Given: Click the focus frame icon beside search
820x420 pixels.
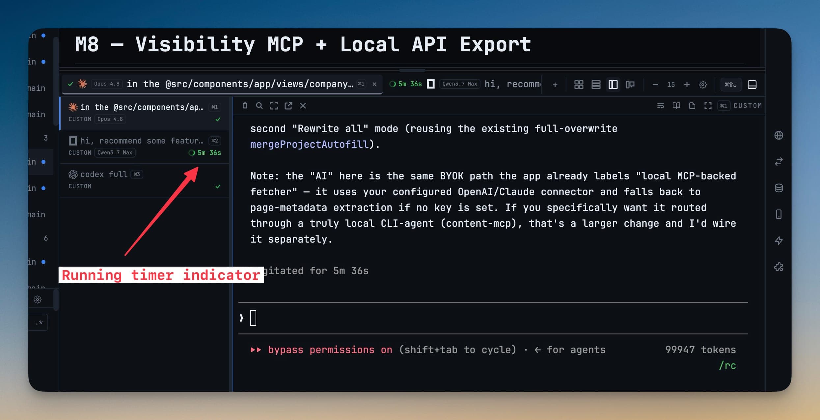Looking at the screenshot, I should coord(274,105).
